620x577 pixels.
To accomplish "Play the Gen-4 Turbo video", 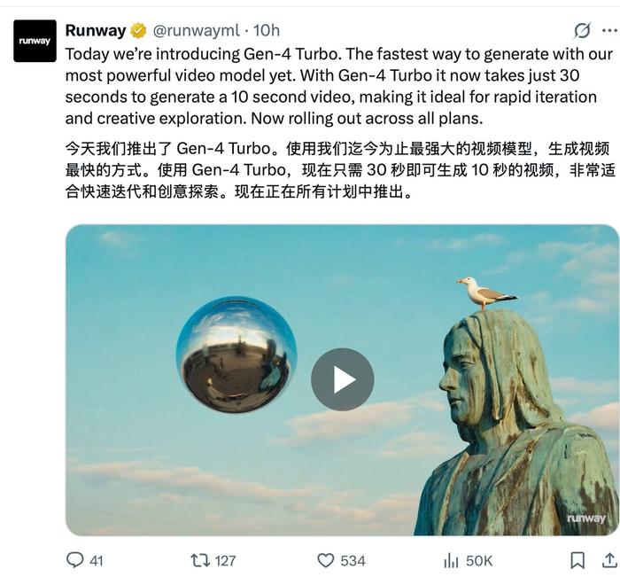I will click(x=343, y=379).
